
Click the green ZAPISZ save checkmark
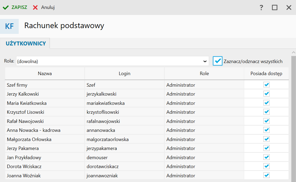click(6, 7)
